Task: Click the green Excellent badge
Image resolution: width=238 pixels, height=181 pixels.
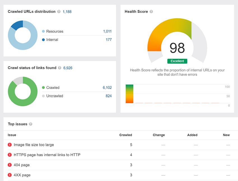Action: pyautogui.click(x=177, y=61)
